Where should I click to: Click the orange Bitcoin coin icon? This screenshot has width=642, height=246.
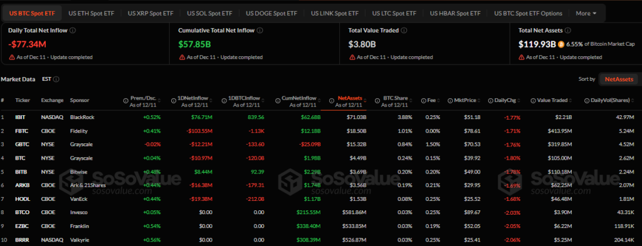click(x=561, y=44)
